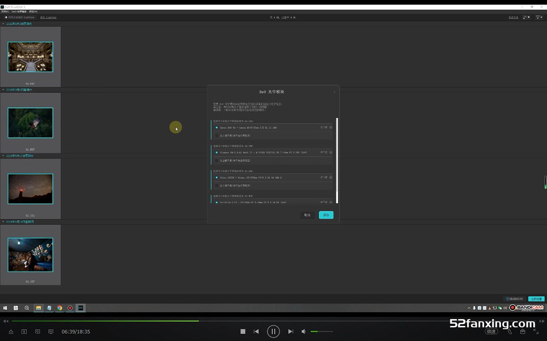Select the Canon EOS R5 module radio button
Viewport: 547px width, 341px height.
click(x=217, y=128)
